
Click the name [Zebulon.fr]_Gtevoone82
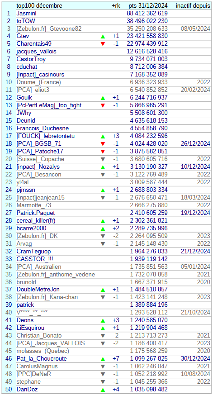click(49, 29)
